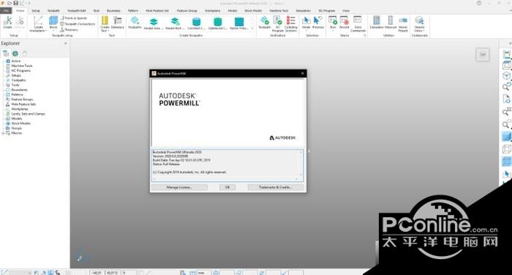Select Raster Finishing toolpath
Image resolution: width=512 pixels, height=275 pixels.
(239, 23)
